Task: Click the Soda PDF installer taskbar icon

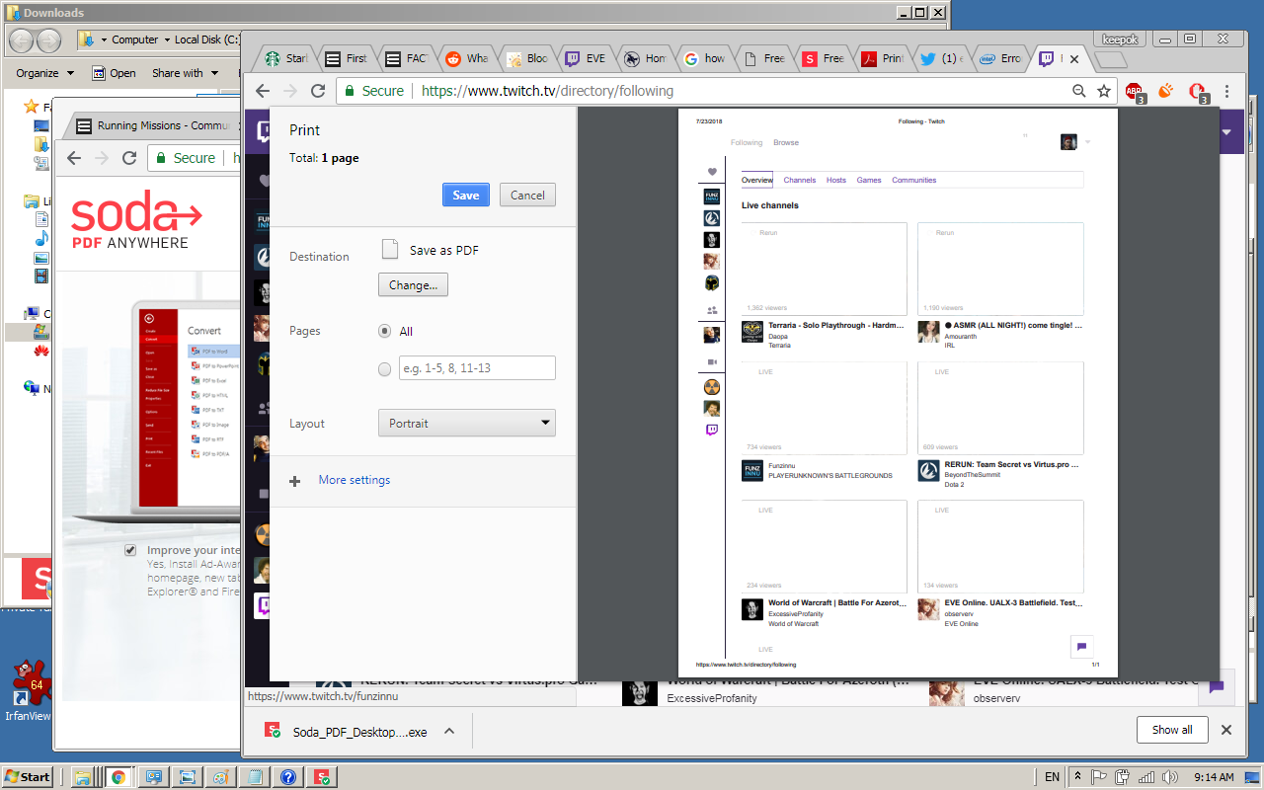Action: pos(321,777)
